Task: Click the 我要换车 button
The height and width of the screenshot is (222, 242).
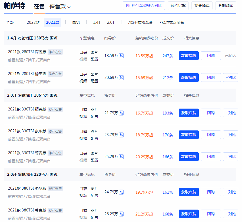Action: (202, 6)
